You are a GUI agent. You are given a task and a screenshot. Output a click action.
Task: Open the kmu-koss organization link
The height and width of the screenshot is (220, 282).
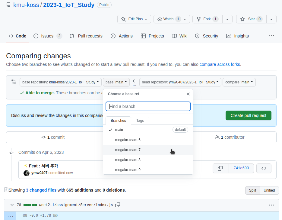coord(26,5)
